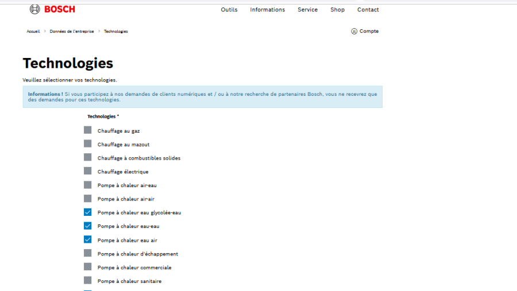Click the Bosch logo icon
This screenshot has height=291, width=517.
(x=34, y=9)
